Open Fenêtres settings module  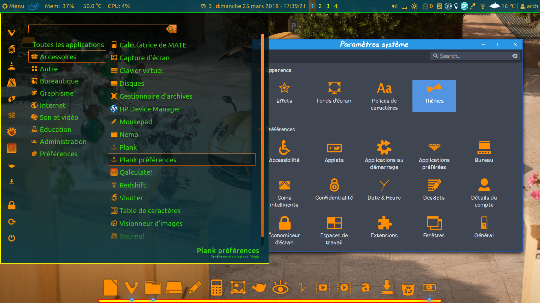pyautogui.click(x=434, y=227)
